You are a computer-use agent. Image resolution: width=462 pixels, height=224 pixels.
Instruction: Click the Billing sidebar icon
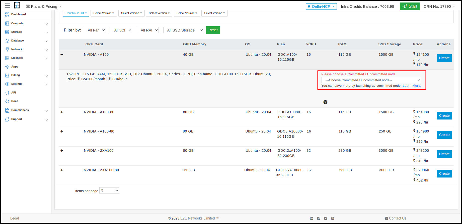pos(7,75)
